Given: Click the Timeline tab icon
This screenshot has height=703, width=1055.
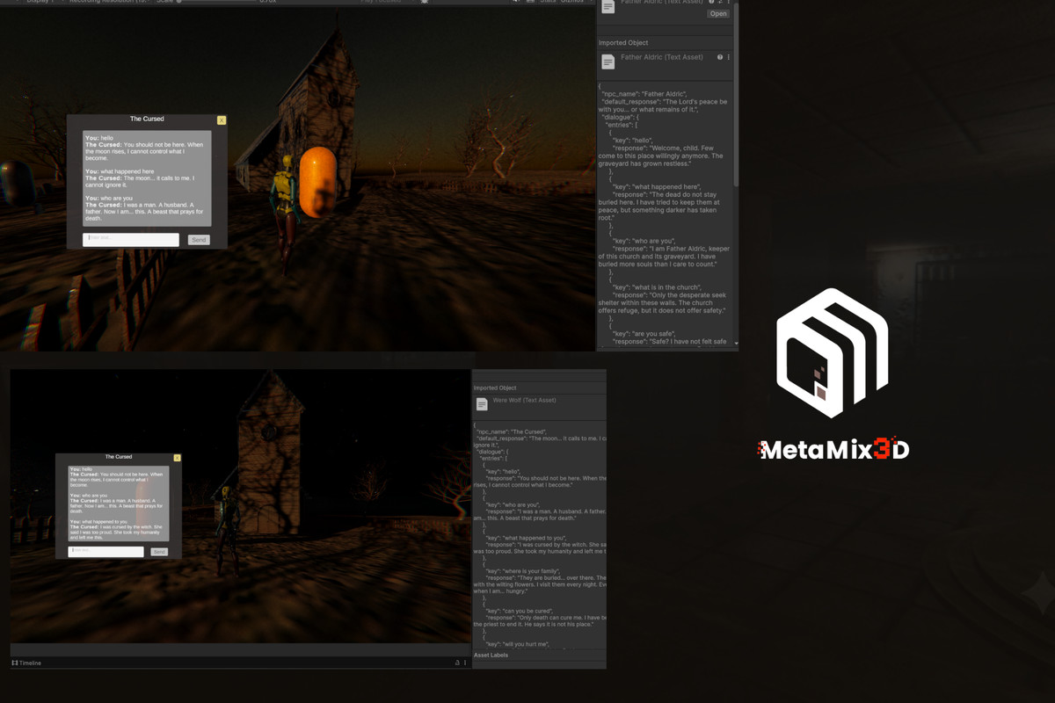Looking at the screenshot, I should [15, 663].
